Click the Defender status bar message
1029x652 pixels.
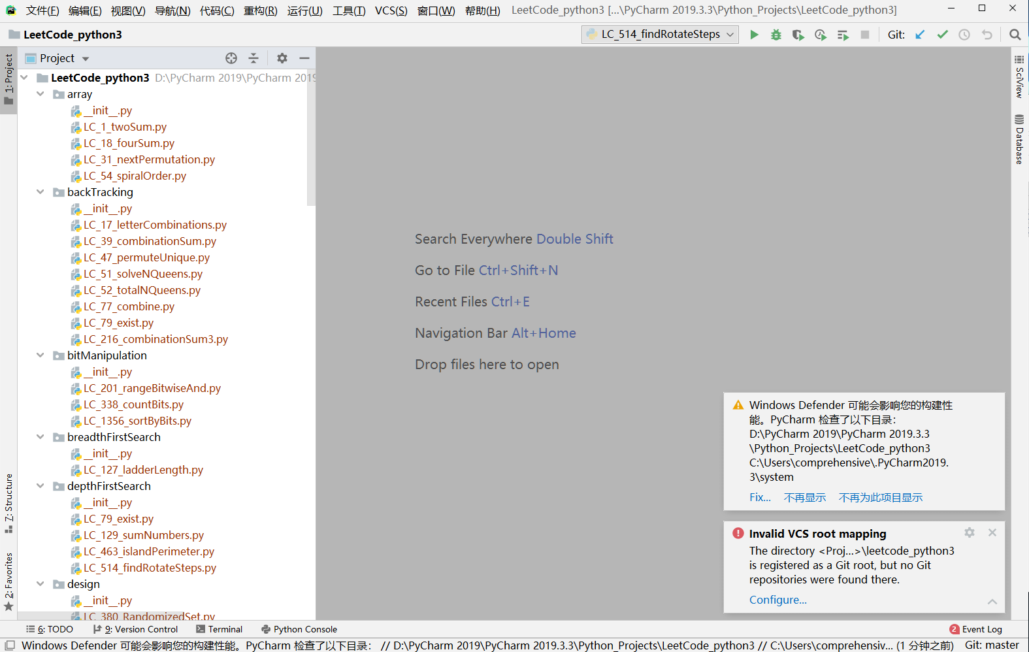[x=487, y=645]
